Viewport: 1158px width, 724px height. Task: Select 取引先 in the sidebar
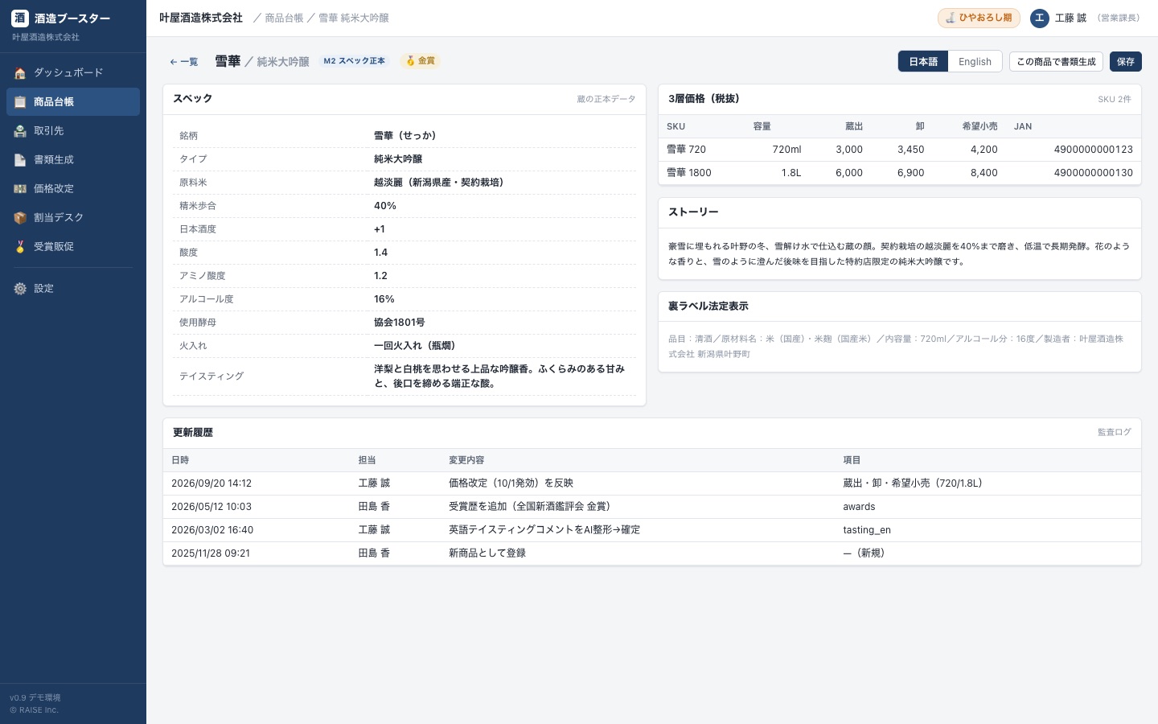point(73,131)
